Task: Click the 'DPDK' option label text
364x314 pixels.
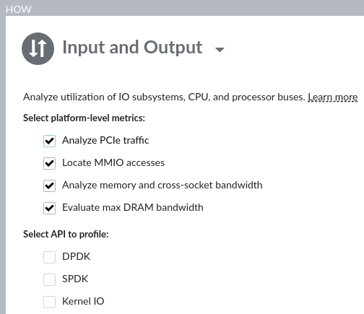Action: (76, 256)
